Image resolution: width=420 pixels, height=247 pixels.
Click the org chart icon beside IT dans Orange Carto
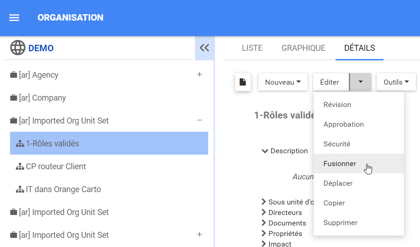[20, 189]
